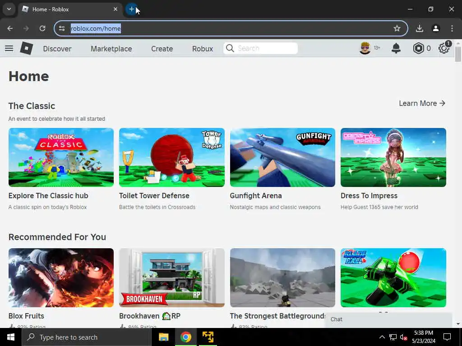This screenshot has width=462, height=346.
Task: Open Brookhaven RP title link
Action: click(x=150, y=316)
